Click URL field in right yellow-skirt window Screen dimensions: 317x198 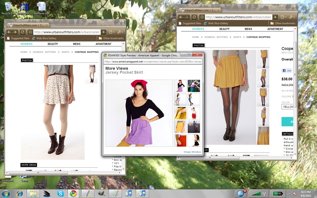(x=239, y=17)
